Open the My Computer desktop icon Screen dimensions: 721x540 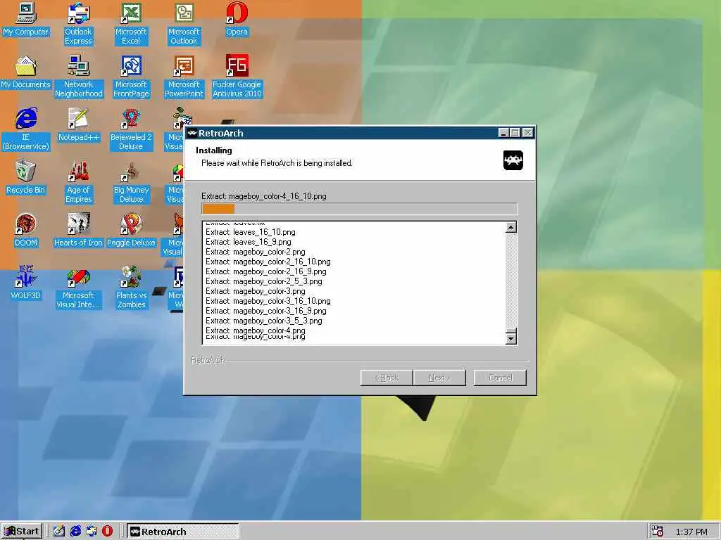click(x=26, y=19)
